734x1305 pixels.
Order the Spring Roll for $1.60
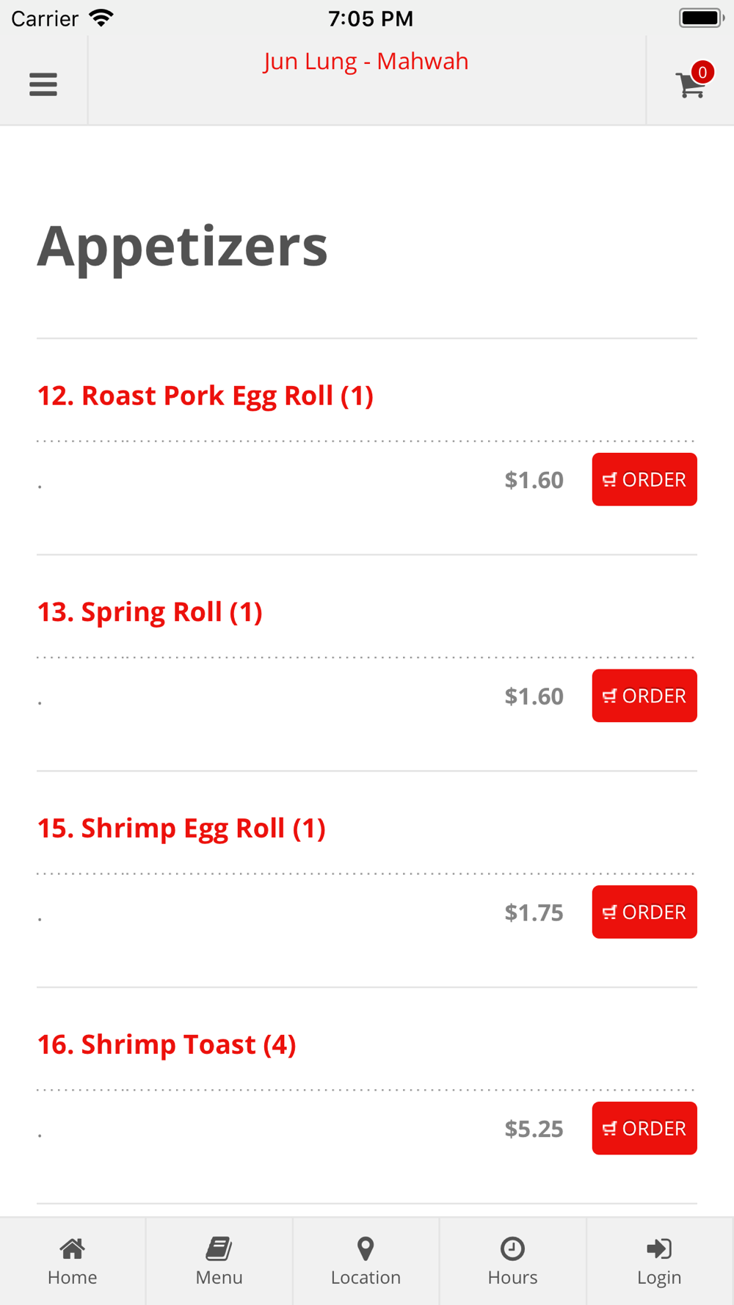[644, 696]
